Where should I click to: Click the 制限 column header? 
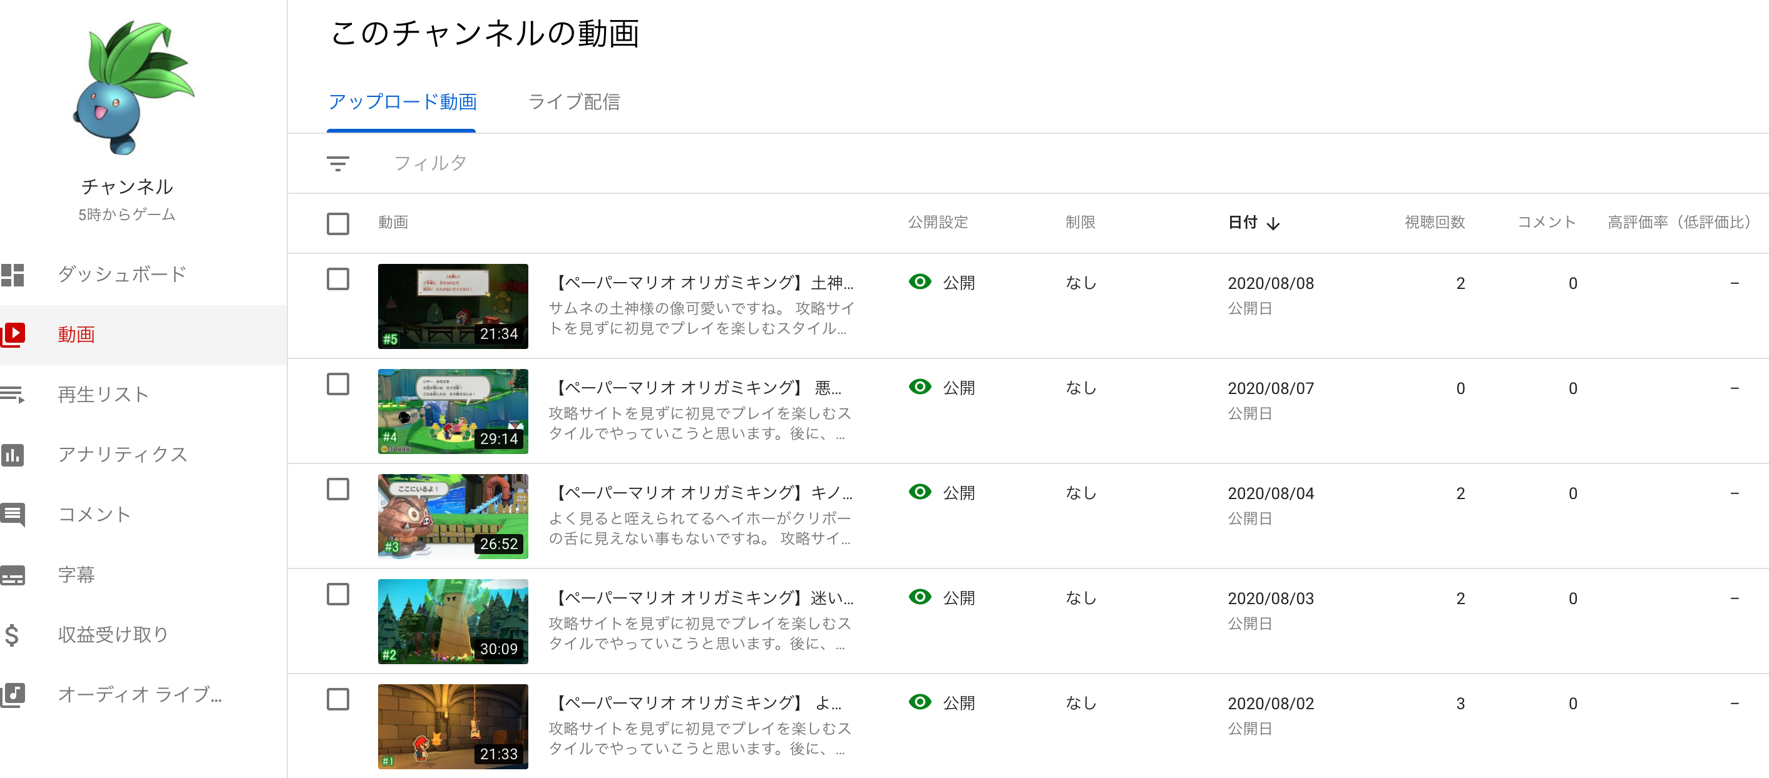[x=1080, y=222]
